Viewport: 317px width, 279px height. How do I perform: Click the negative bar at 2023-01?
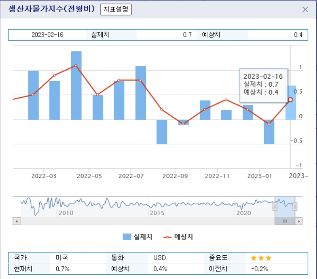(269, 132)
